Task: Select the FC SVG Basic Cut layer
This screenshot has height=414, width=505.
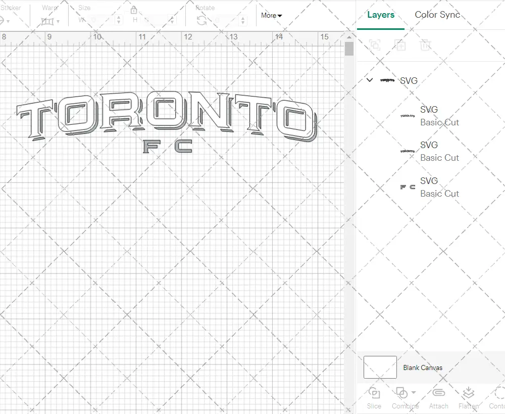Action: click(x=431, y=187)
